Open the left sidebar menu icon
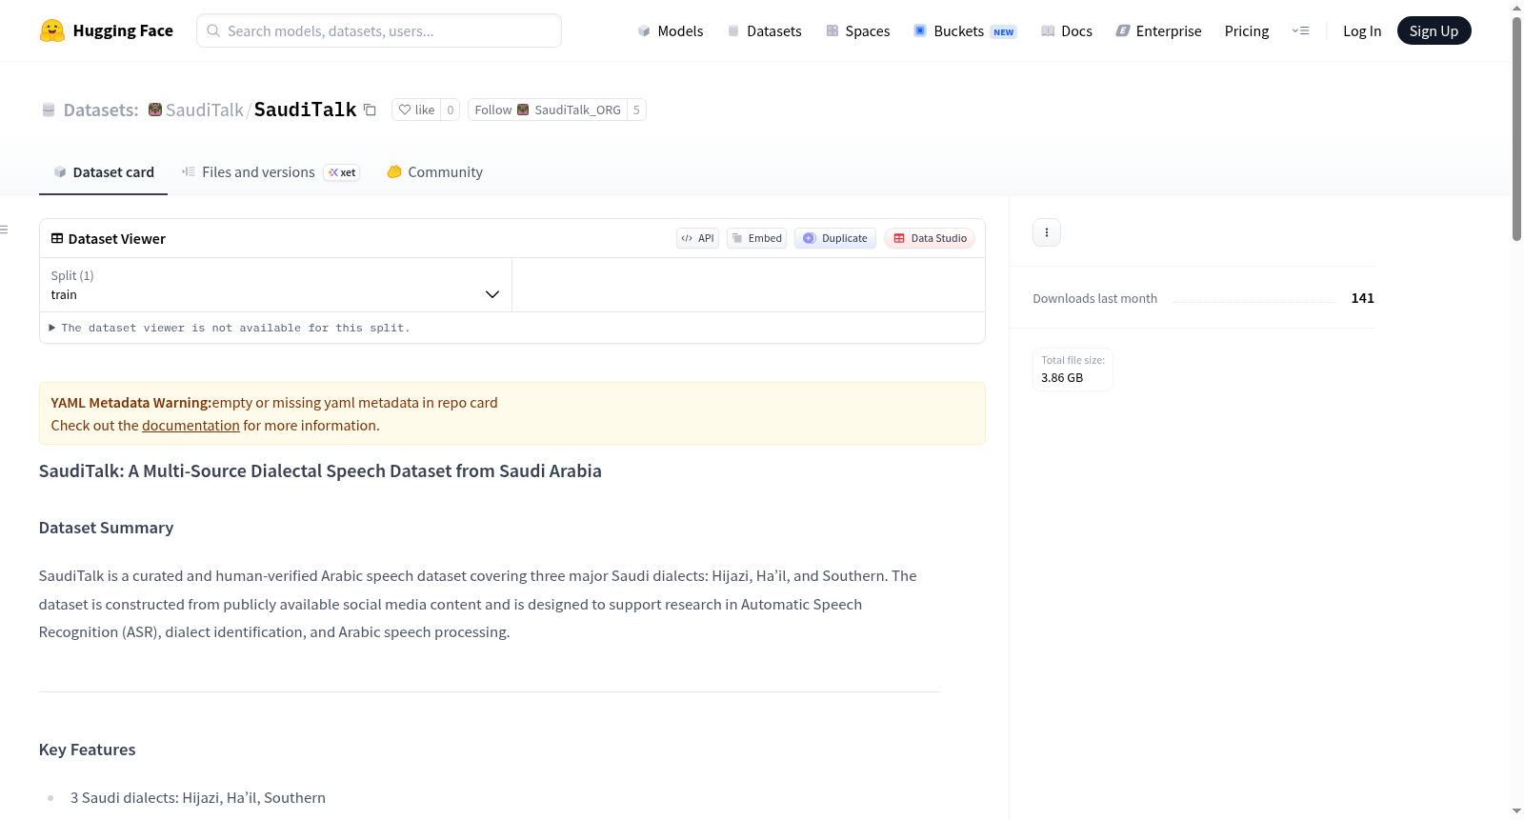Image resolution: width=1524 pixels, height=820 pixels. click(x=5, y=230)
